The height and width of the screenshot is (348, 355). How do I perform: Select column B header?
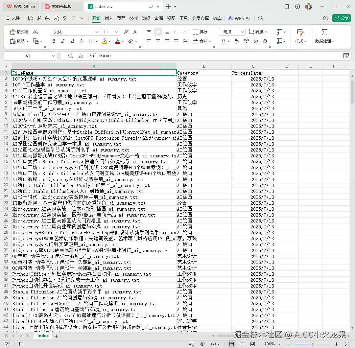[204, 66]
